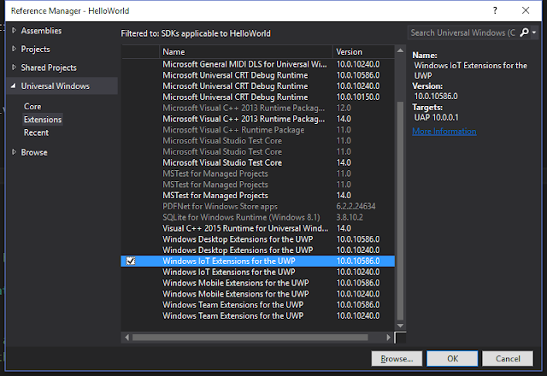Image resolution: width=547 pixels, height=376 pixels.
Task: Select Microsoft General MIDI DLS for Universal row
Action: click(x=258, y=64)
